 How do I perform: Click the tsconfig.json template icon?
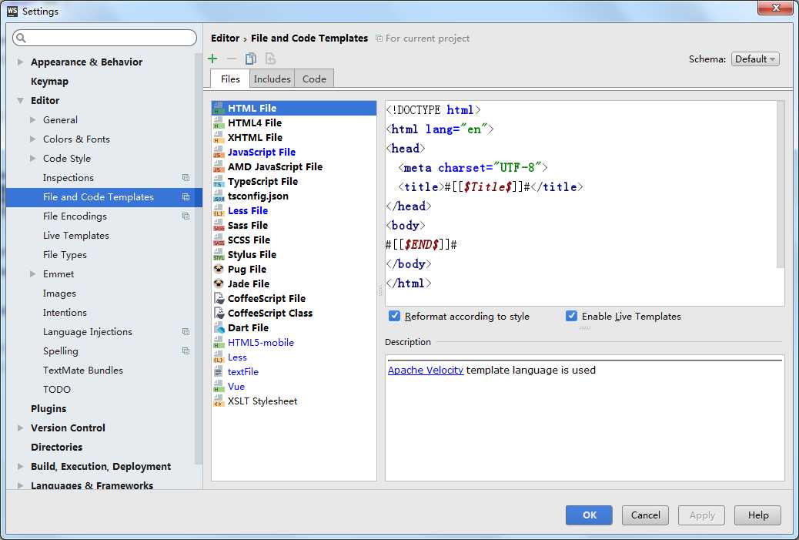pyautogui.click(x=219, y=196)
